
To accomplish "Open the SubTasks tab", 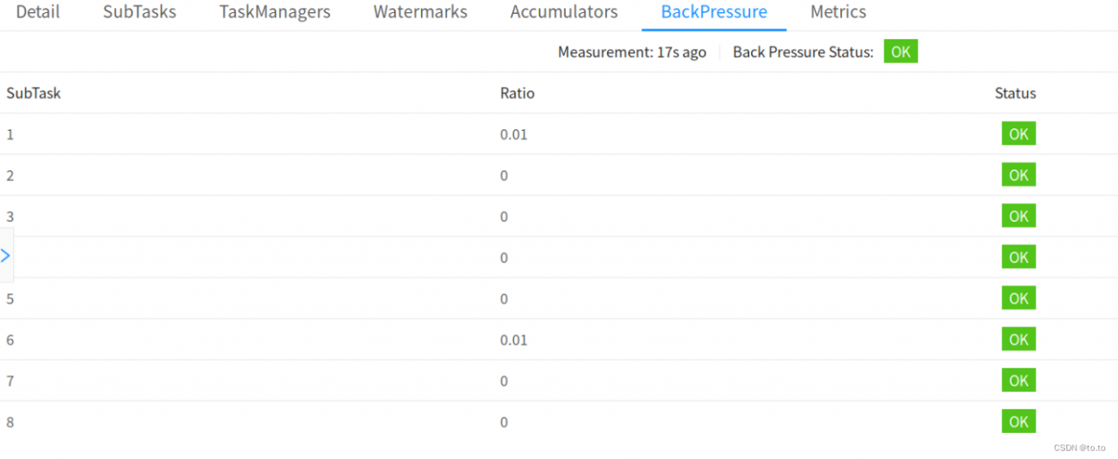I will 140,12.
